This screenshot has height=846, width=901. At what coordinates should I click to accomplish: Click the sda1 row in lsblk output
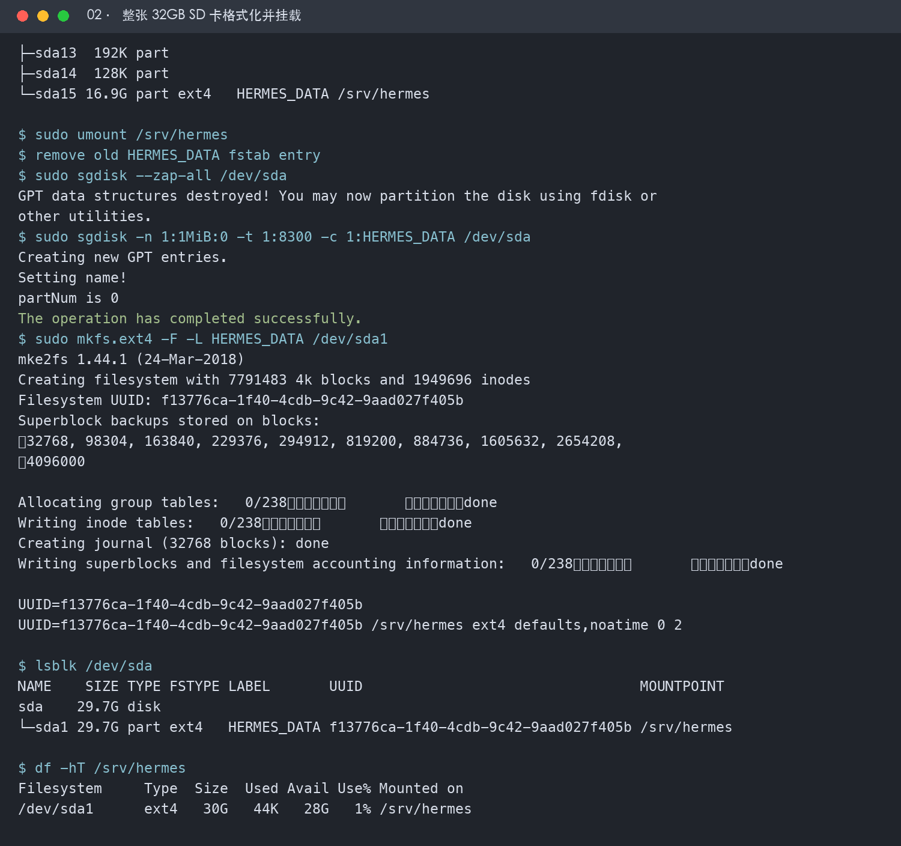click(x=375, y=727)
